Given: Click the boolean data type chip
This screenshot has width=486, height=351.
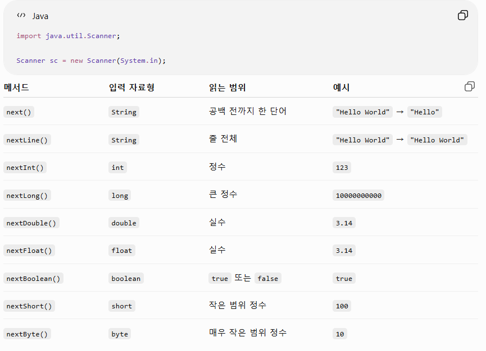Looking at the screenshot, I should pyautogui.click(x=126, y=278).
